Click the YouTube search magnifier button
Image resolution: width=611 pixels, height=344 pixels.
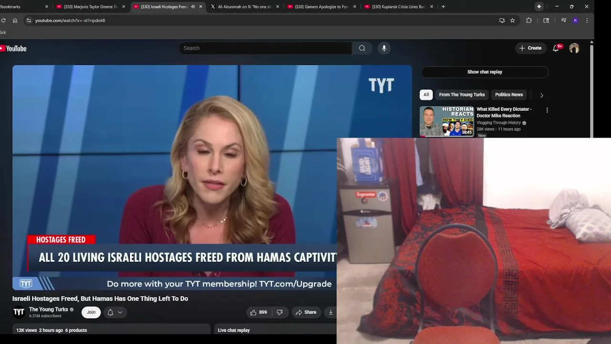click(x=362, y=48)
